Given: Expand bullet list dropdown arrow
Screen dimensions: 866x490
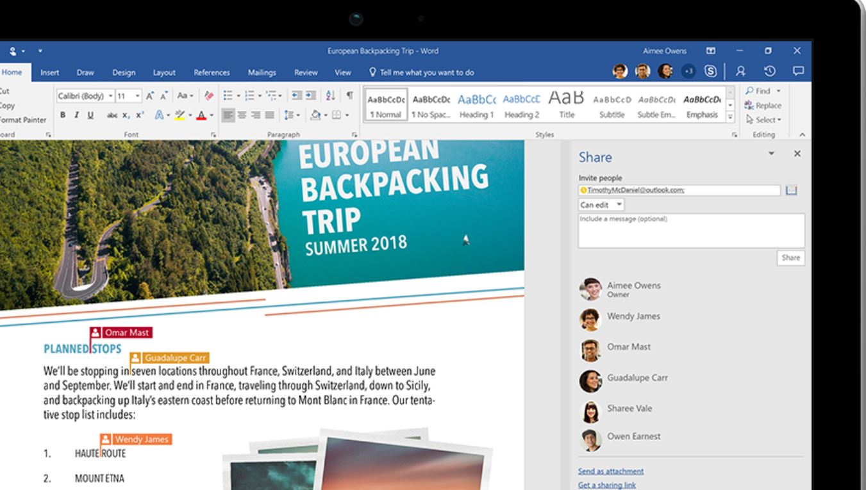Looking at the screenshot, I should click(238, 95).
